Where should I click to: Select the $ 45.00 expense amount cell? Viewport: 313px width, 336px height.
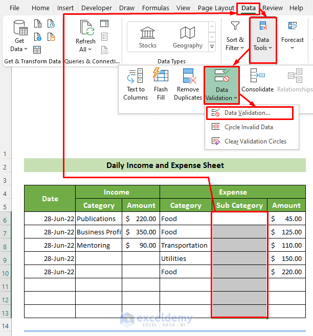coord(286,219)
